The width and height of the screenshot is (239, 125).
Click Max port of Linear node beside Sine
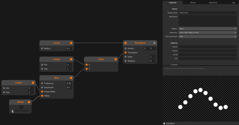(x=4, y=92)
